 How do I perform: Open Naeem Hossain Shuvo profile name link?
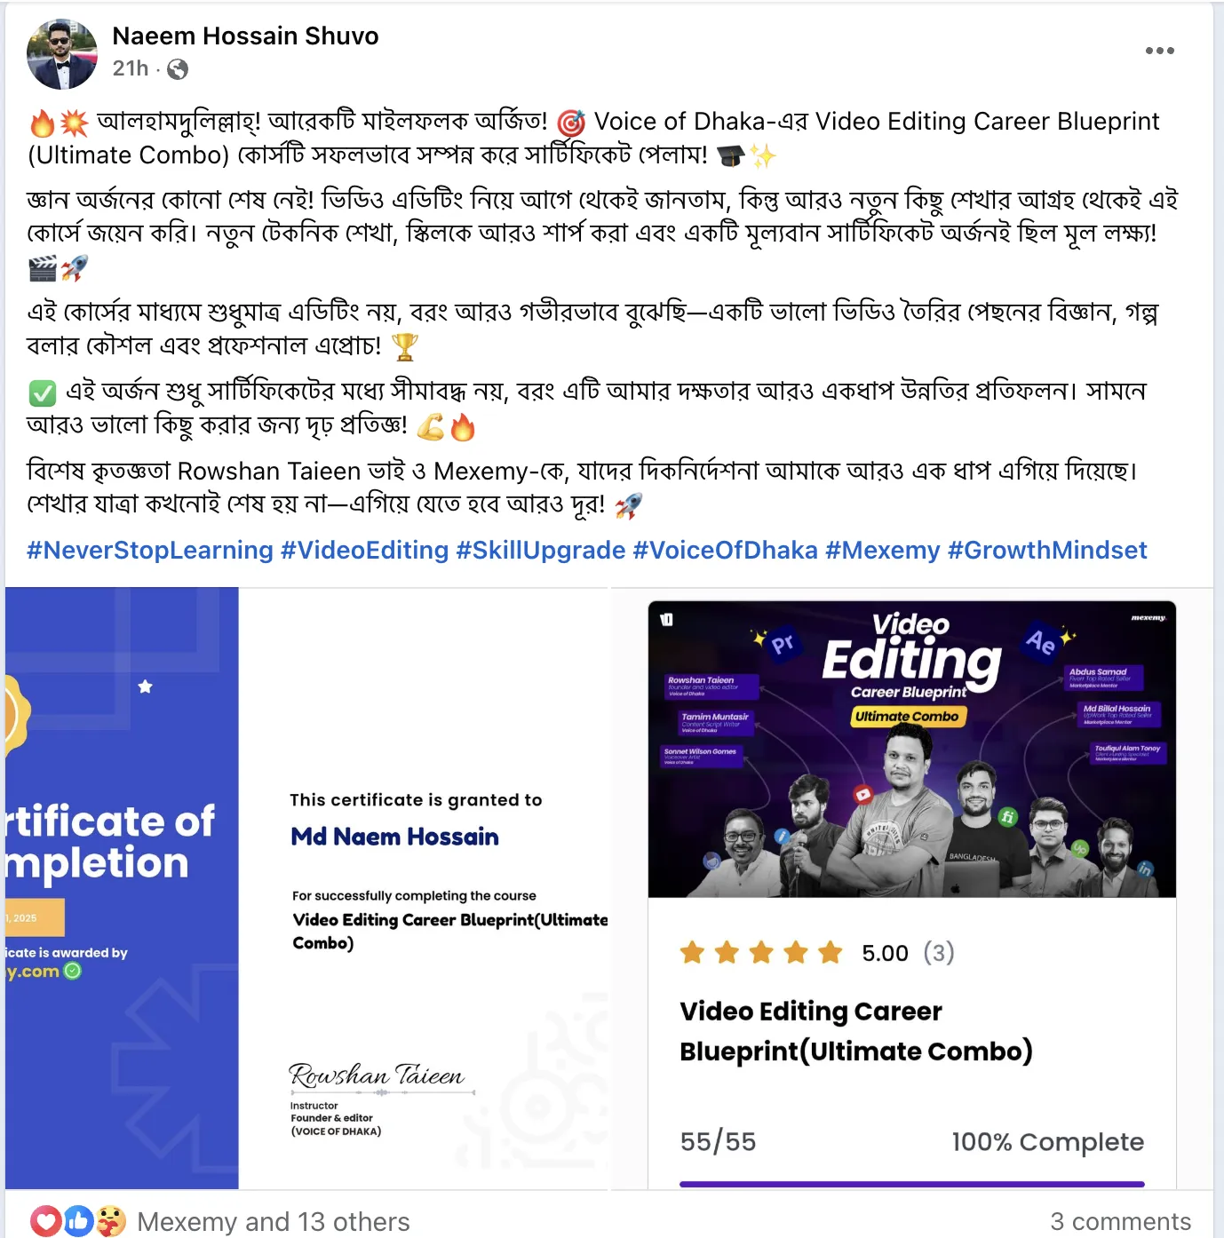tap(245, 36)
